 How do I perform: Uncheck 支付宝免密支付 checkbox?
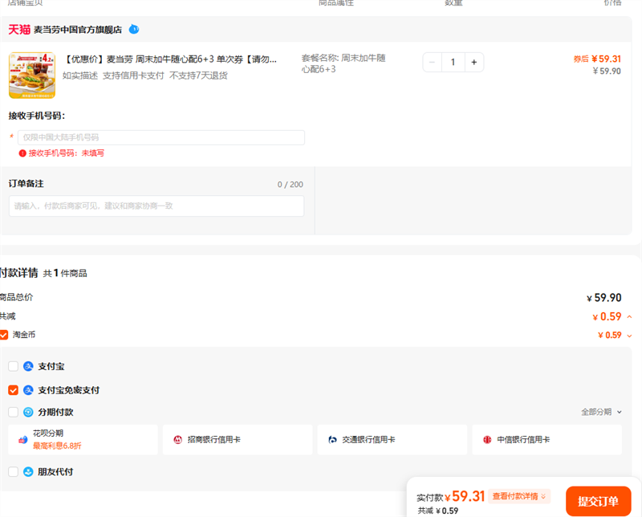click(13, 390)
